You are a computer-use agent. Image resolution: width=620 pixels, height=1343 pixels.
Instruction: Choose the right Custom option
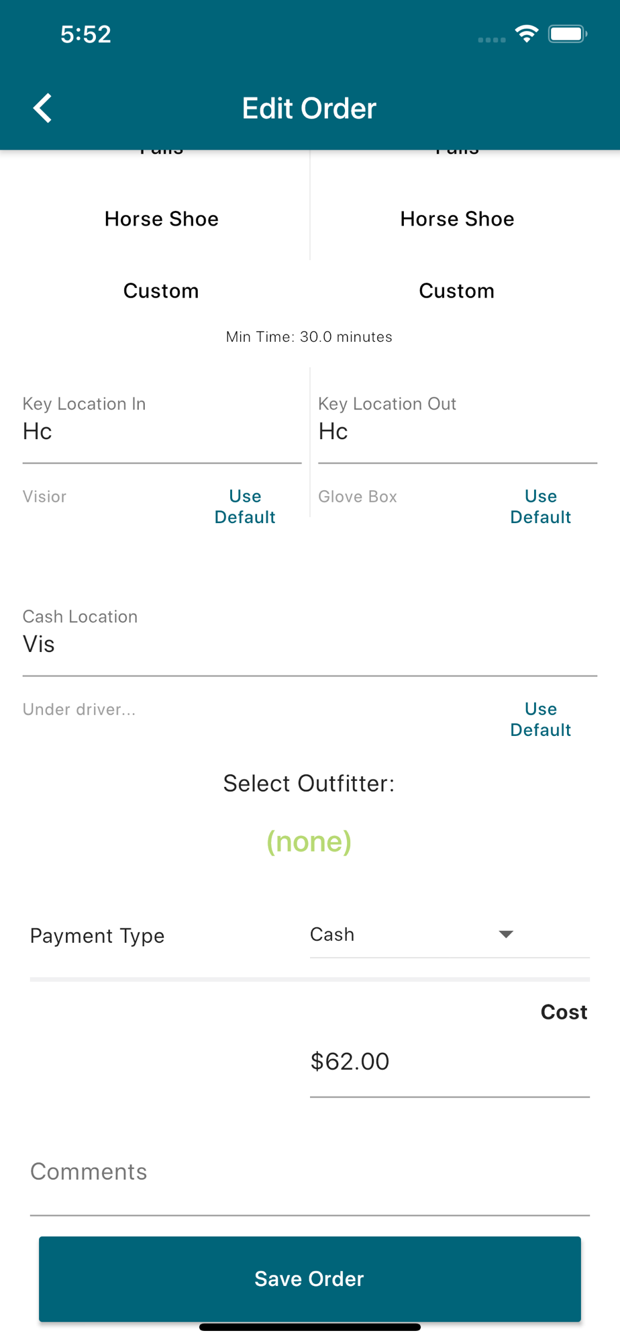click(x=456, y=291)
